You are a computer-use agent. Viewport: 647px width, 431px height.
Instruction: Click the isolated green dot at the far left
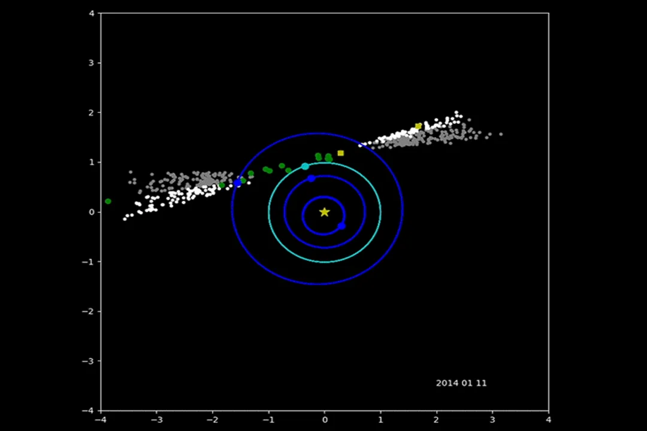(108, 201)
